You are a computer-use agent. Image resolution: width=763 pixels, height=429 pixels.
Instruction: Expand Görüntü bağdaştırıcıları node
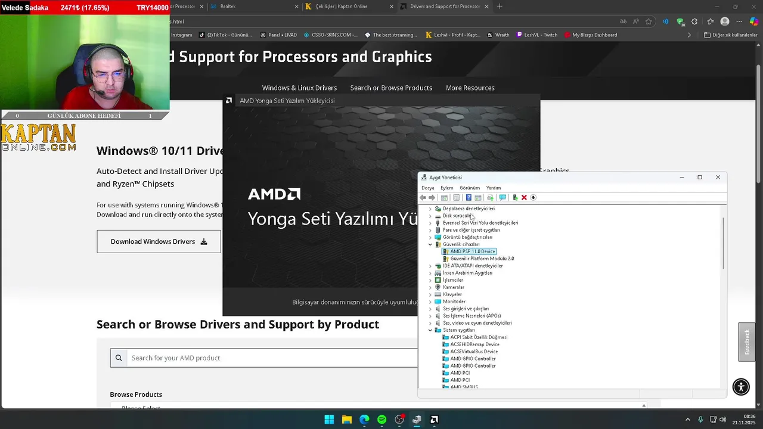click(430, 237)
